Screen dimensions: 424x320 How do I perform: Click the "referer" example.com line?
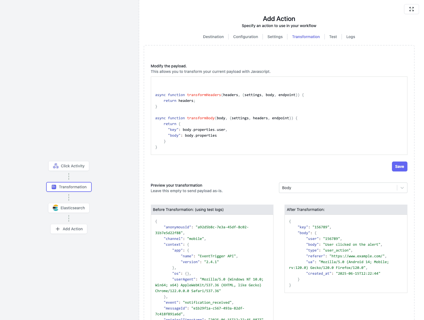(346, 256)
